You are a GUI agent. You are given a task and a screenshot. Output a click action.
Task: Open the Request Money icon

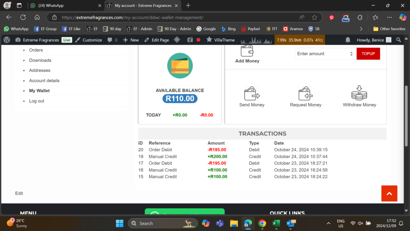pyautogui.click(x=305, y=93)
